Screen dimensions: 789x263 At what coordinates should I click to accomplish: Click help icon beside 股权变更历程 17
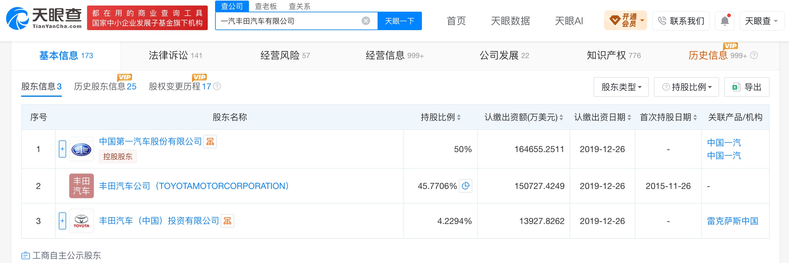tap(217, 86)
